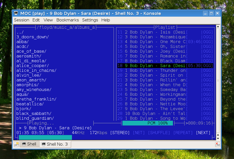Image resolution: width=234 pixels, height=159 pixels.
Task: Select playlist track 27 The Levee'
Action: (165, 109)
